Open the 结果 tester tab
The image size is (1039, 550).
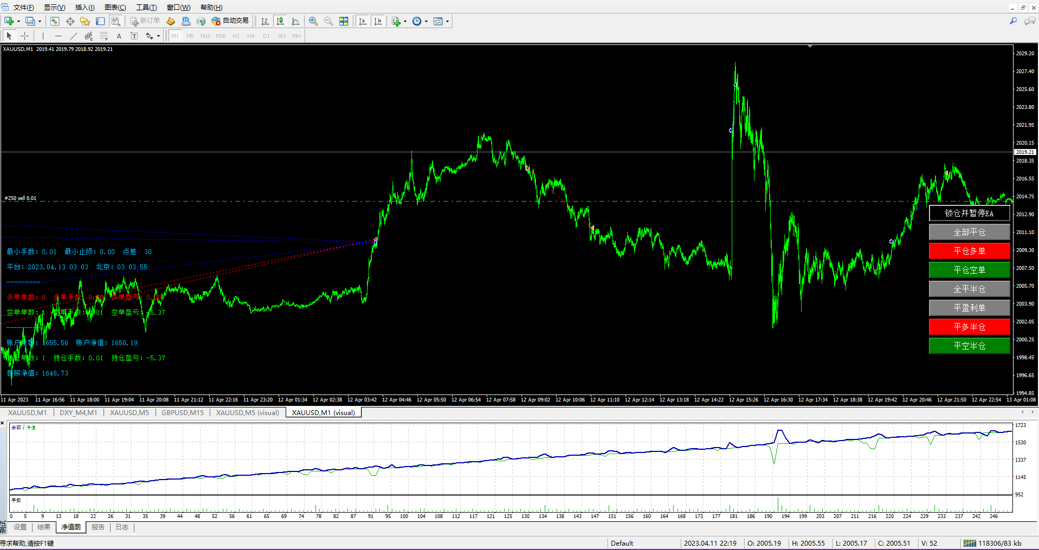[x=44, y=527]
